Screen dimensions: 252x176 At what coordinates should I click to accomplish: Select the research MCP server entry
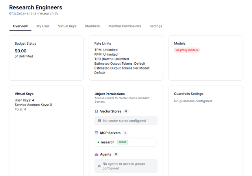125,142
